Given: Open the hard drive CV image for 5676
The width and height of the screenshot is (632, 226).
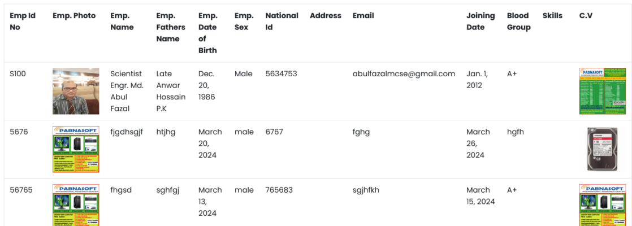Looking at the screenshot, I should point(603,149).
